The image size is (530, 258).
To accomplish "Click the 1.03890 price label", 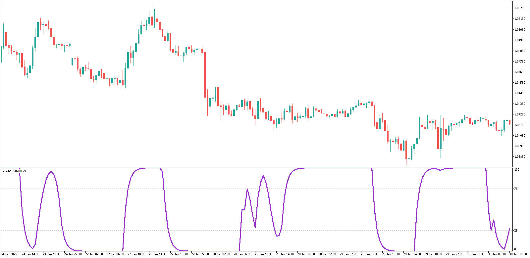I will click(520, 157).
